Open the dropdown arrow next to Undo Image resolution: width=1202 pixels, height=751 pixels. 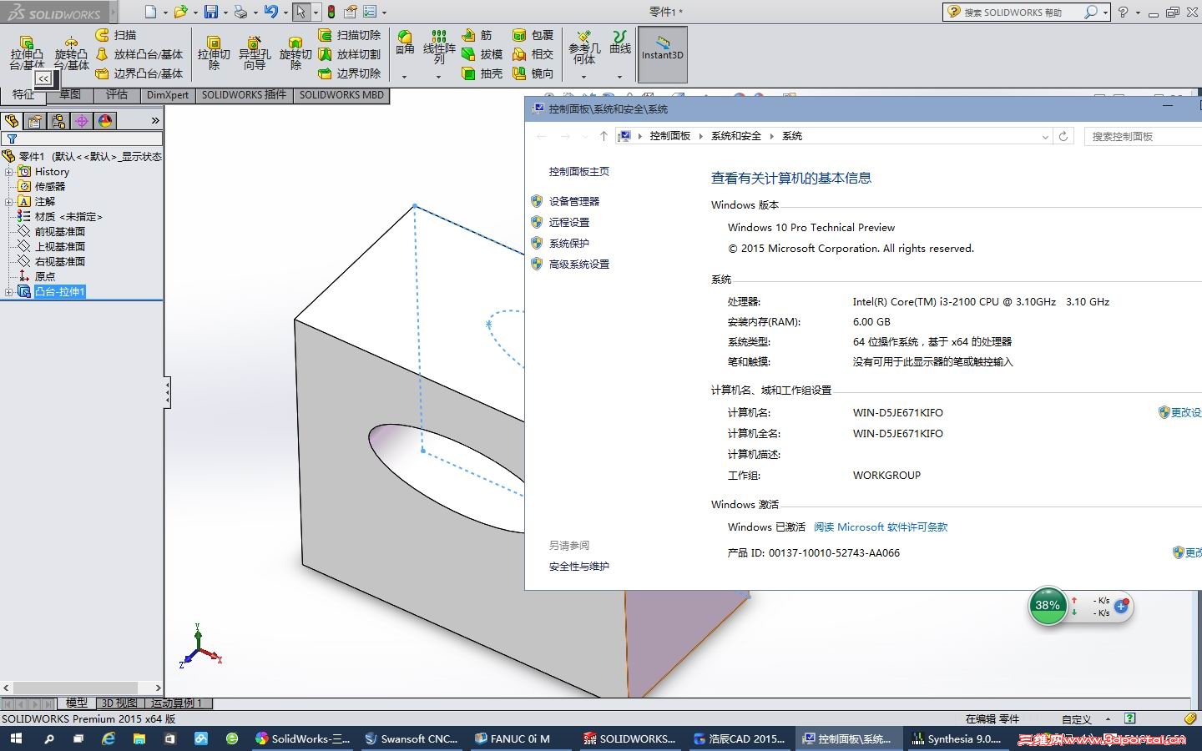[x=285, y=13]
